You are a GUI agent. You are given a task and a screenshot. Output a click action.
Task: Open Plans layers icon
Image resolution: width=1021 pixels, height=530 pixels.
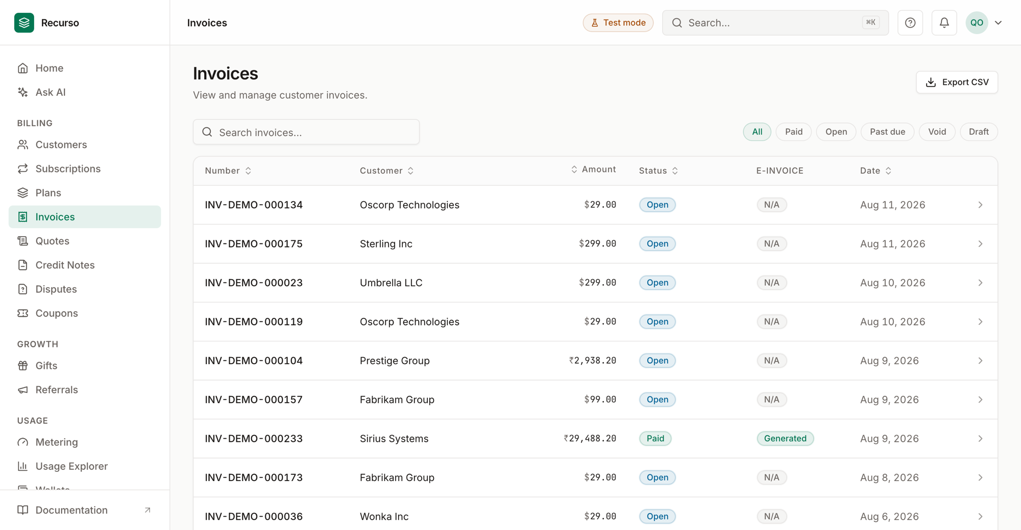tap(22, 192)
